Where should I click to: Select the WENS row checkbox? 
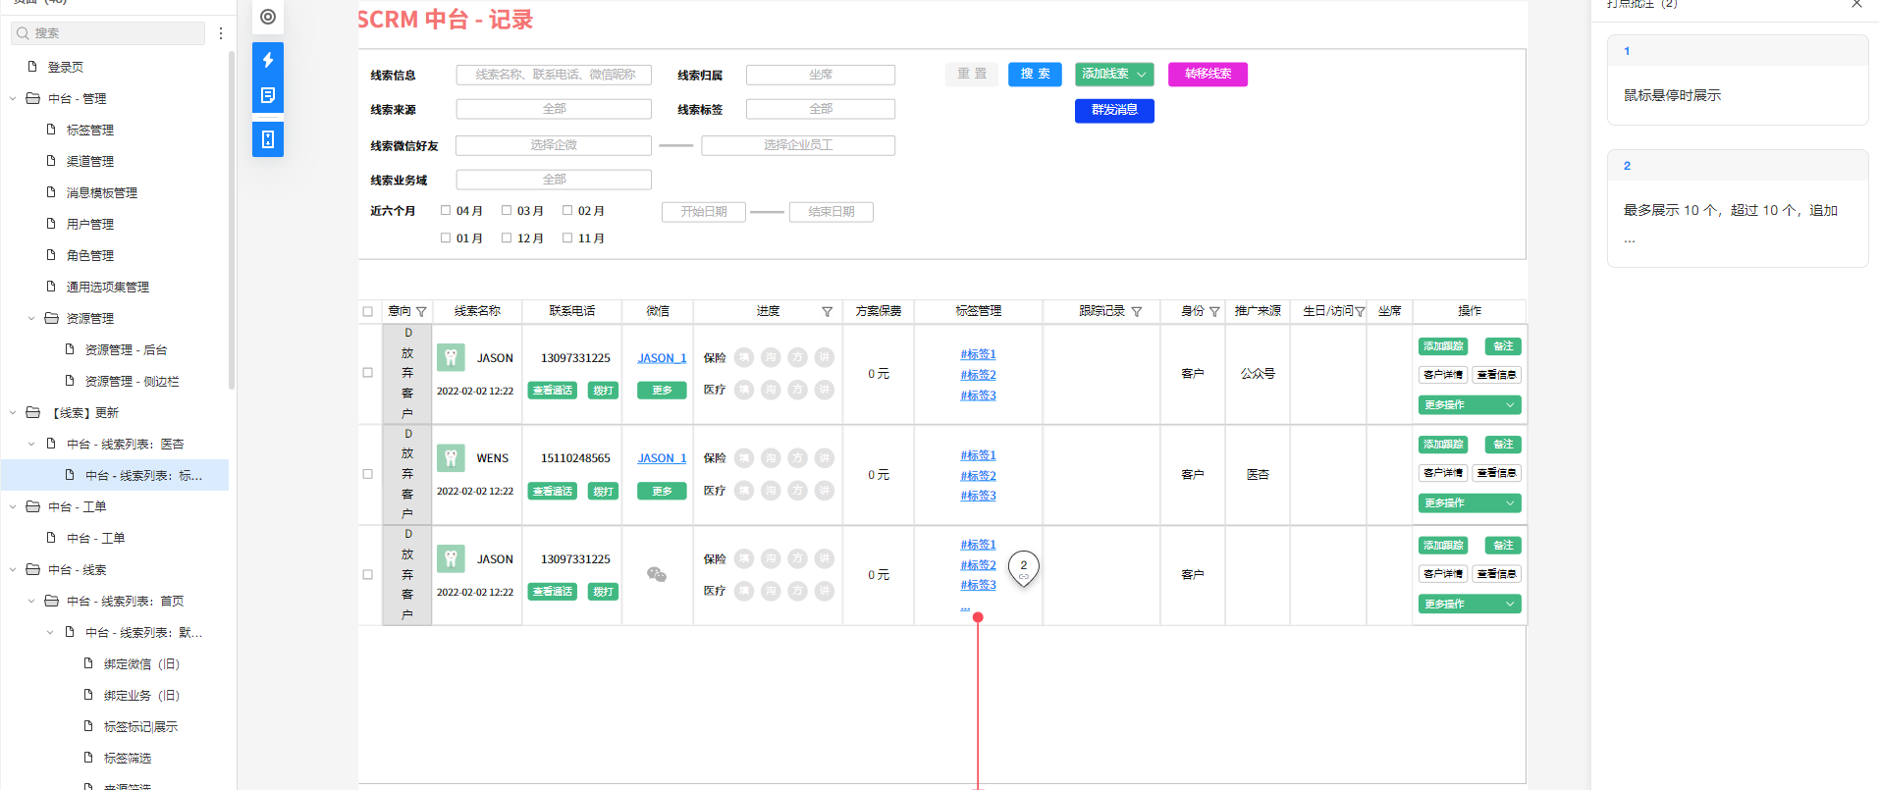tap(368, 474)
